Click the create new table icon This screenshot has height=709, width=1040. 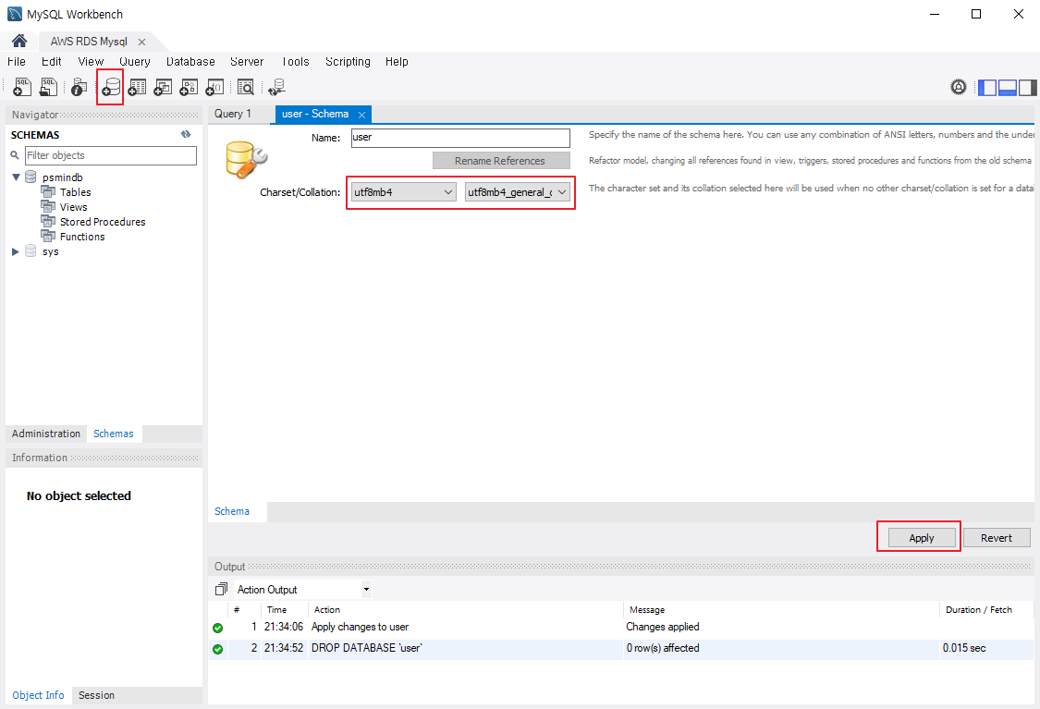(138, 87)
